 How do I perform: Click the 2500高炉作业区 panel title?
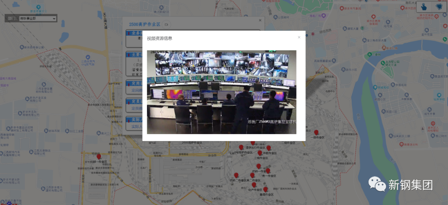(x=144, y=24)
